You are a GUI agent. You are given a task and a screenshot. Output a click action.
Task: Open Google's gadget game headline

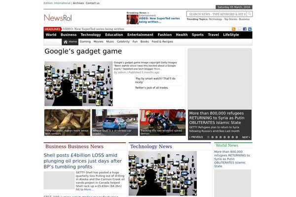pos(83,51)
